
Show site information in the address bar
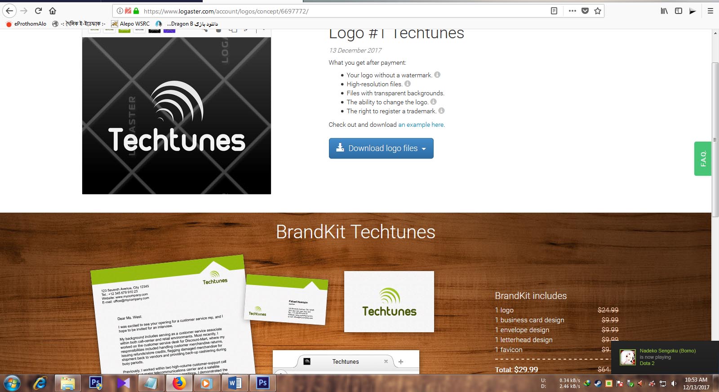click(120, 11)
